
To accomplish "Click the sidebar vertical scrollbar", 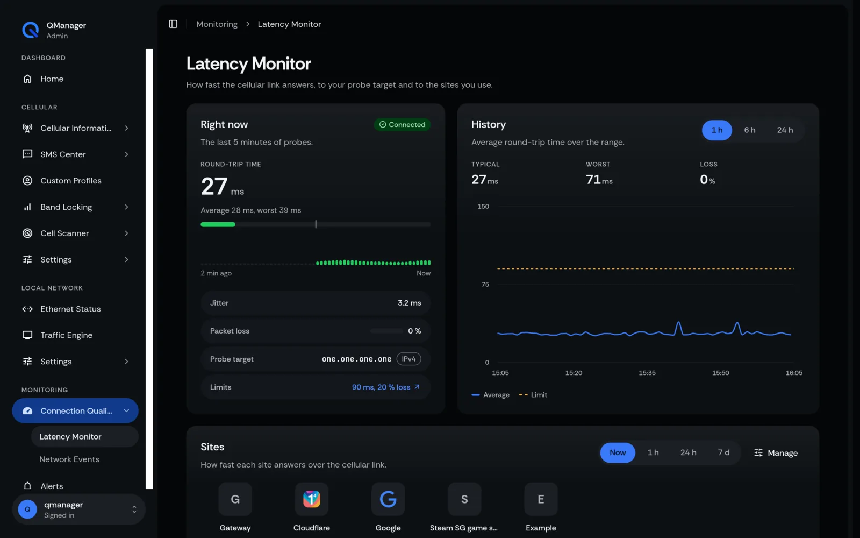I will pyautogui.click(x=149, y=269).
